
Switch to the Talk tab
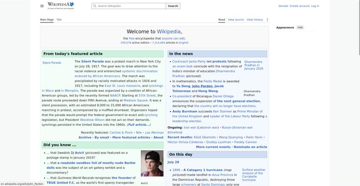(x=59, y=20)
